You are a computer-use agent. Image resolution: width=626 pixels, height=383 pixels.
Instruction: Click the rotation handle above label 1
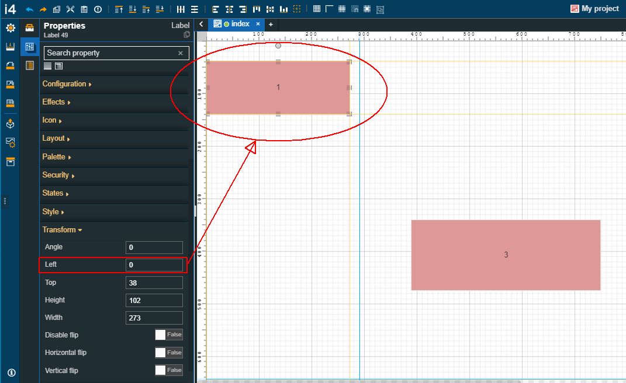(x=278, y=46)
